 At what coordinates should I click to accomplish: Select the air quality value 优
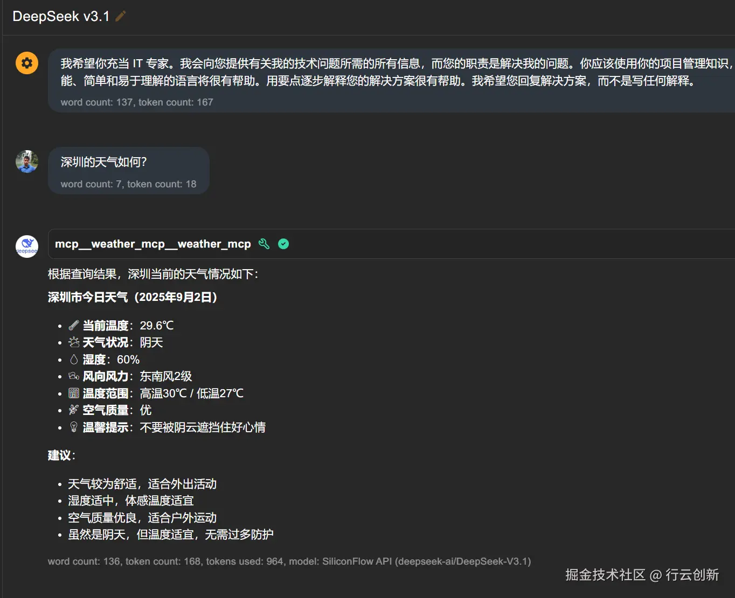click(x=145, y=410)
